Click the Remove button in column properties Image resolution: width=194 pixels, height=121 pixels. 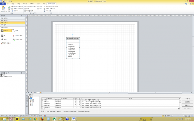(x=187, y=102)
